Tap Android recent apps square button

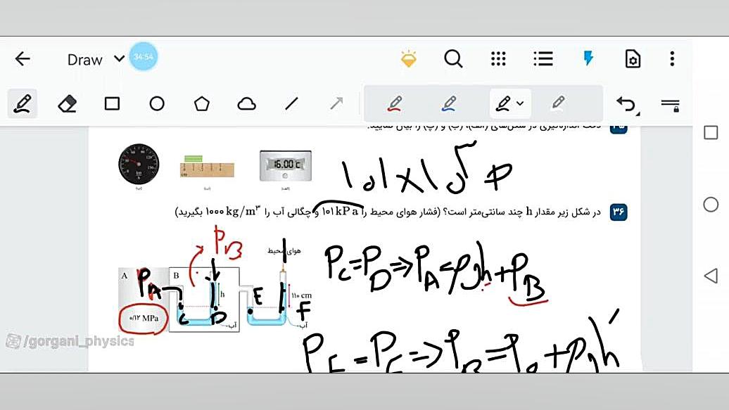711,132
